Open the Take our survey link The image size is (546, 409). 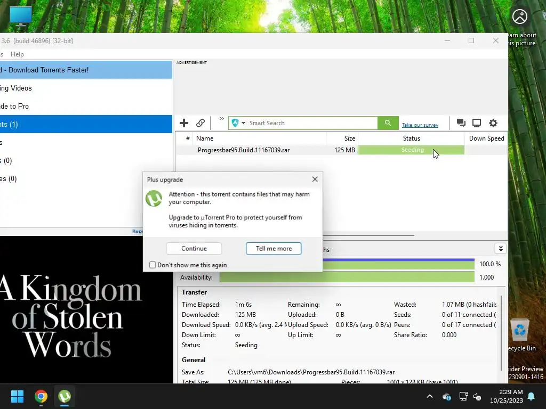click(420, 125)
